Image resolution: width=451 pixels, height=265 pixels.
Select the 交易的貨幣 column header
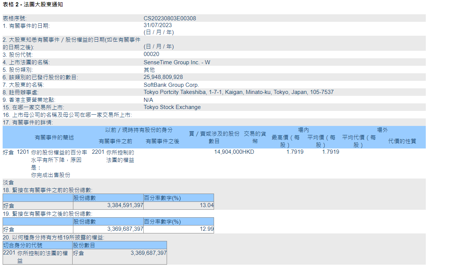tap(255, 137)
